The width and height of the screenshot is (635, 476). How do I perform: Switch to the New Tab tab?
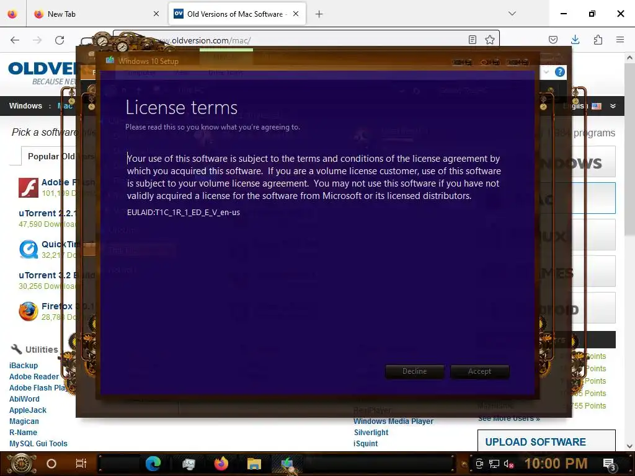coord(96,14)
